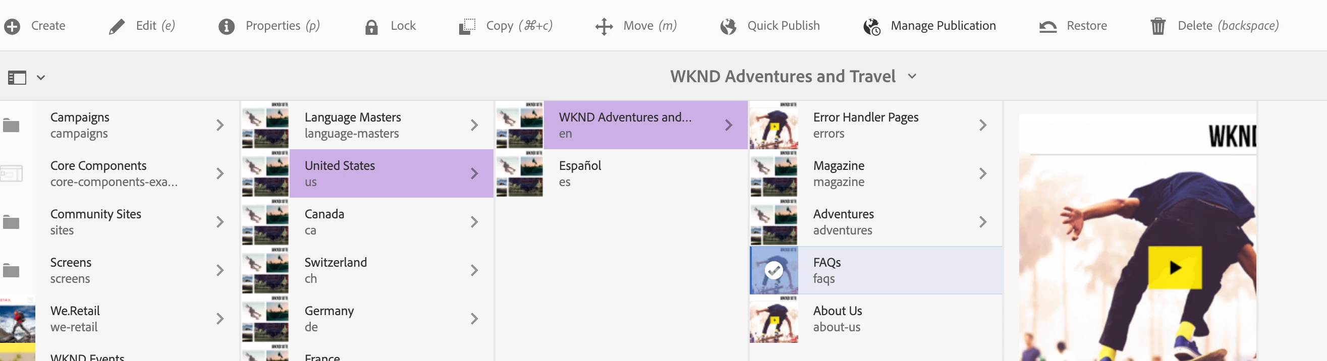Expand Screens with its chevron
The width and height of the screenshot is (1327, 361).
220,270
